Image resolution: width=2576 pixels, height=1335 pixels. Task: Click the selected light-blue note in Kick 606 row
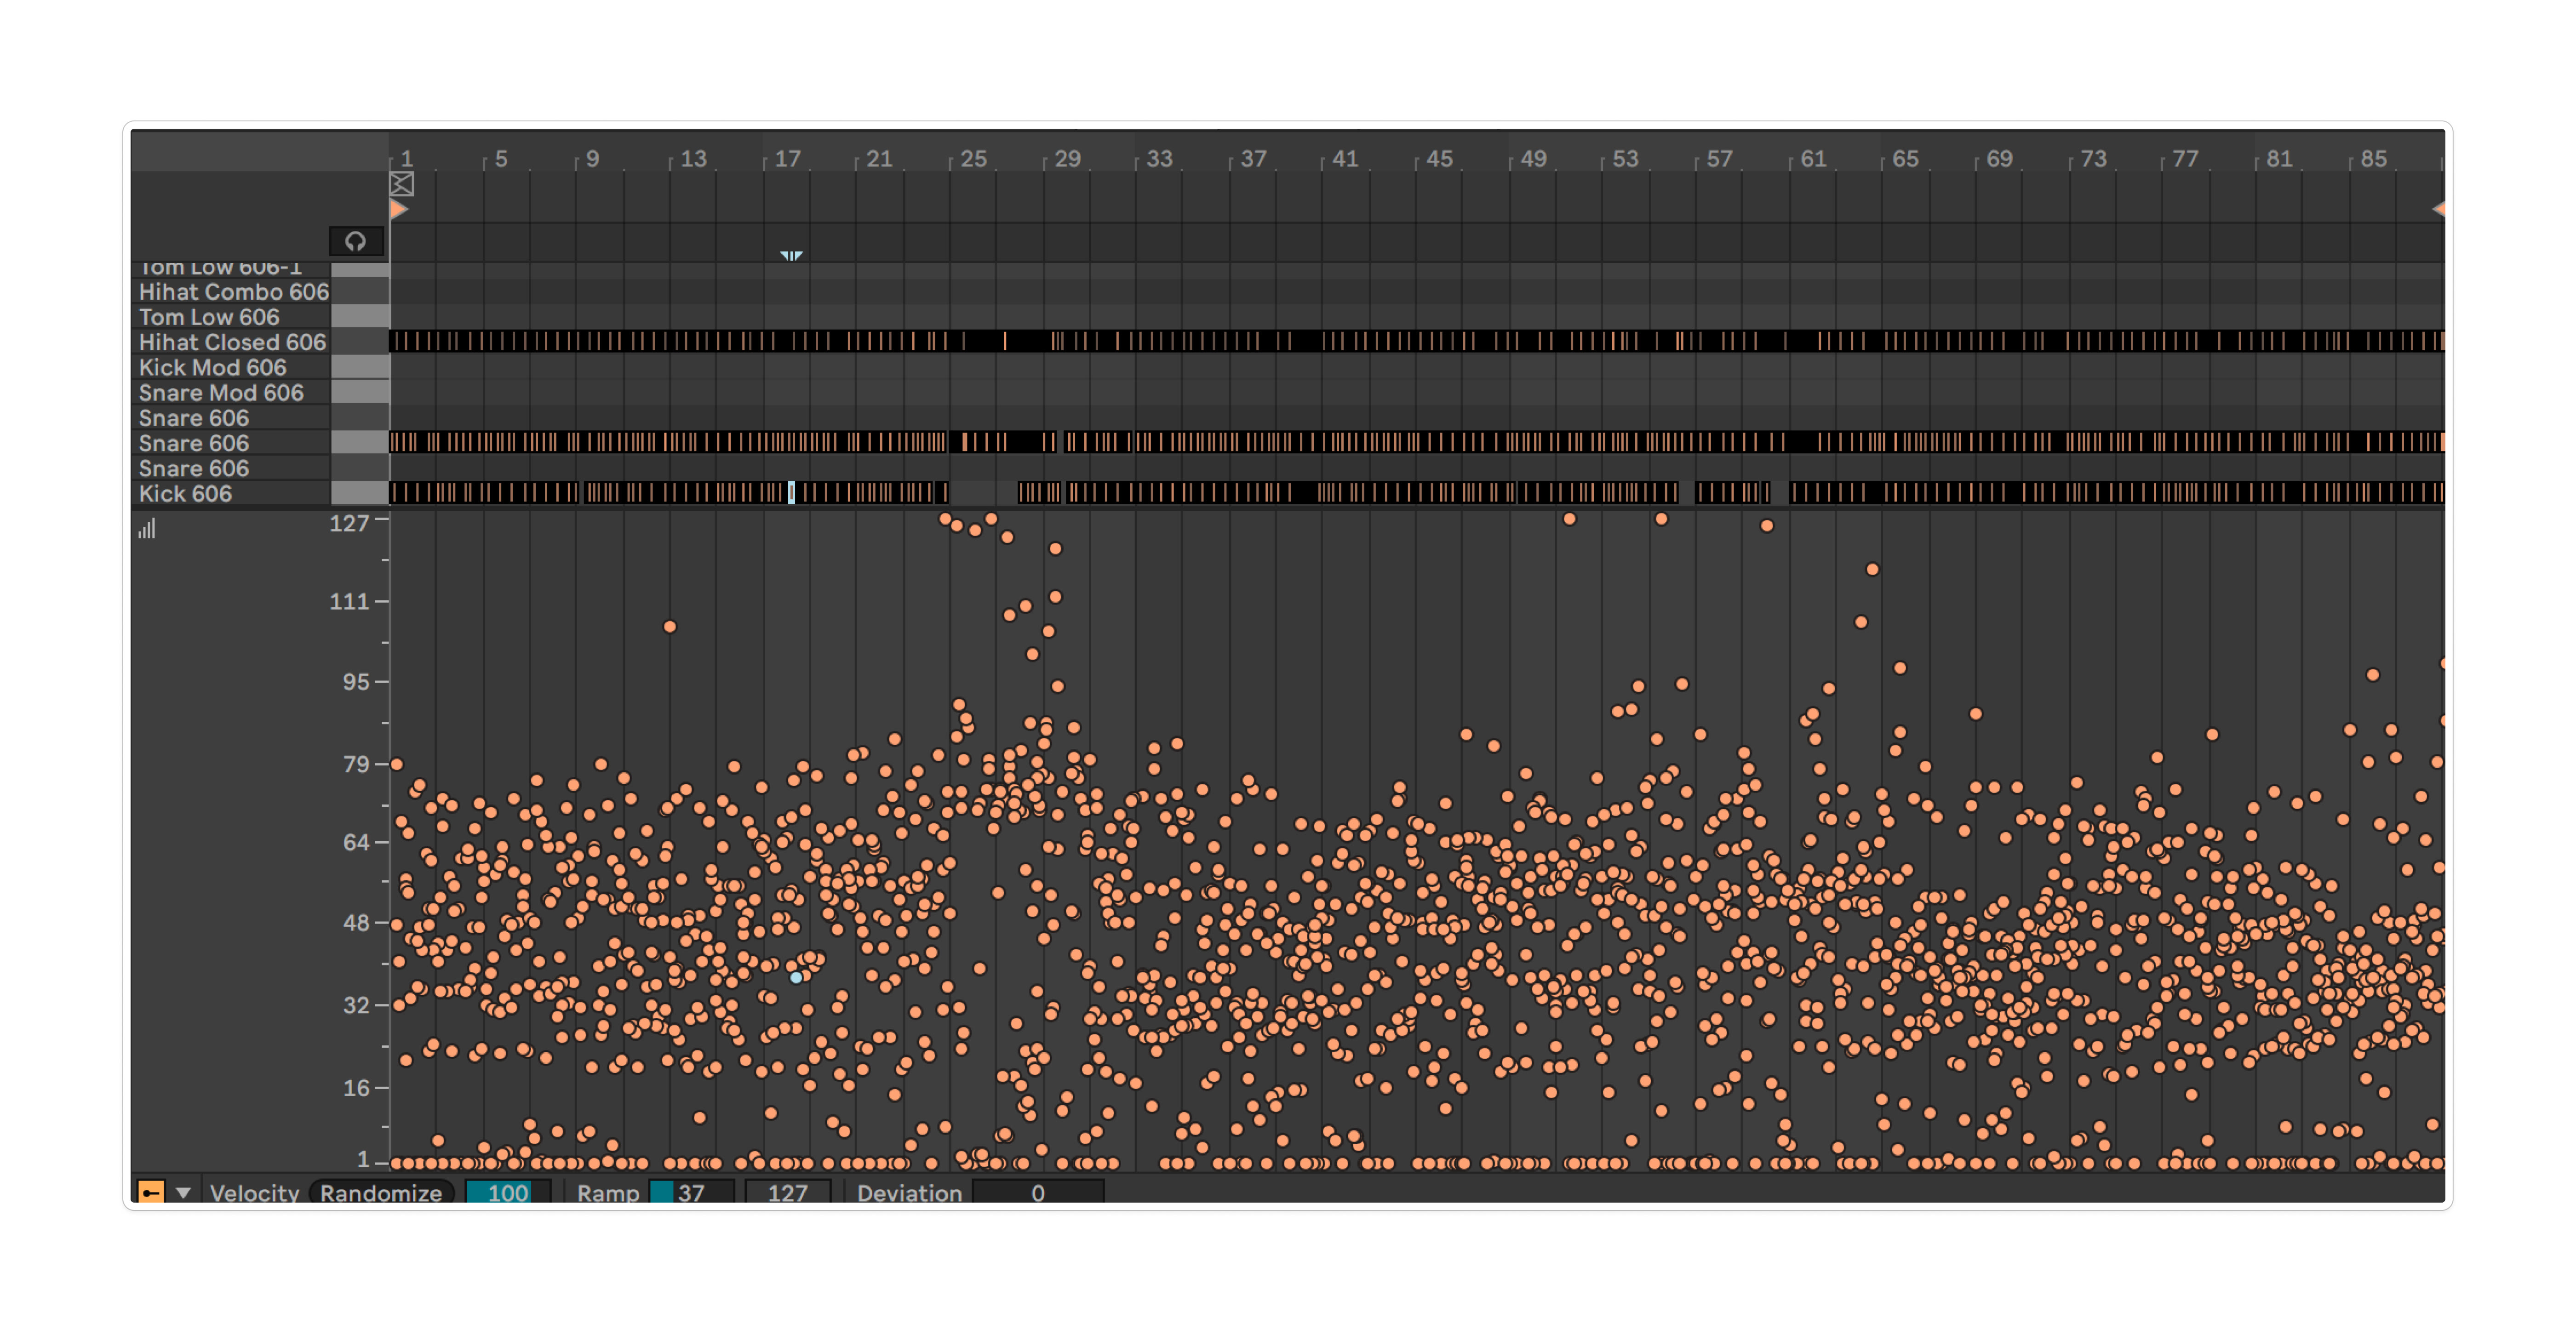[791, 492]
